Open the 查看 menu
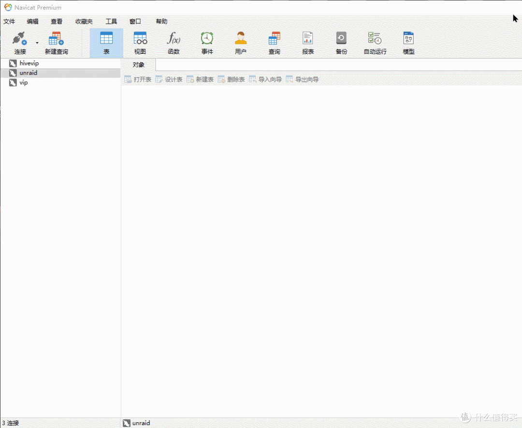The height and width of the screenshot is (428, 522). coord(57,21)
